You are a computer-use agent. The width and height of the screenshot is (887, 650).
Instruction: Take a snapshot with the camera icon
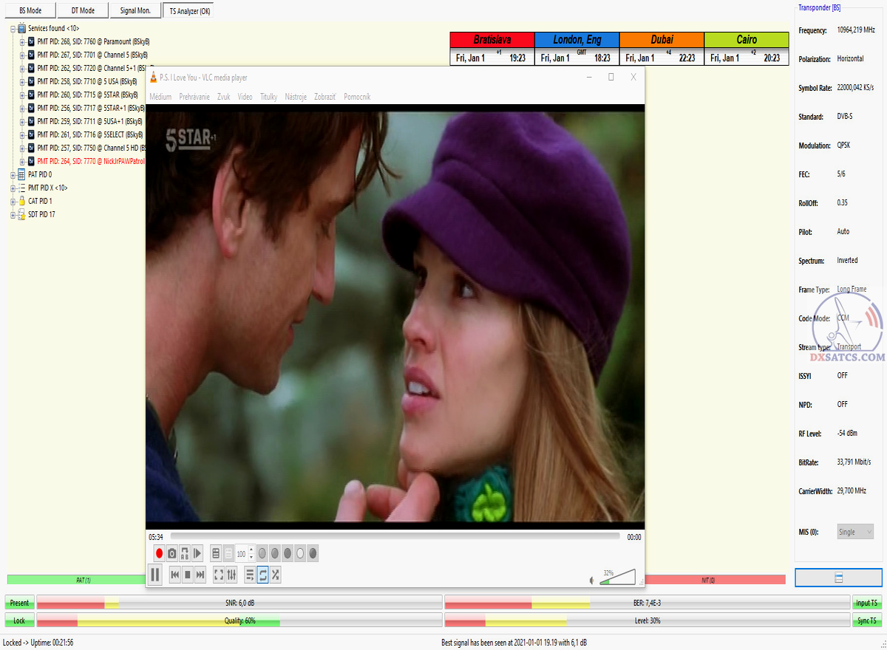coord(171,553)
